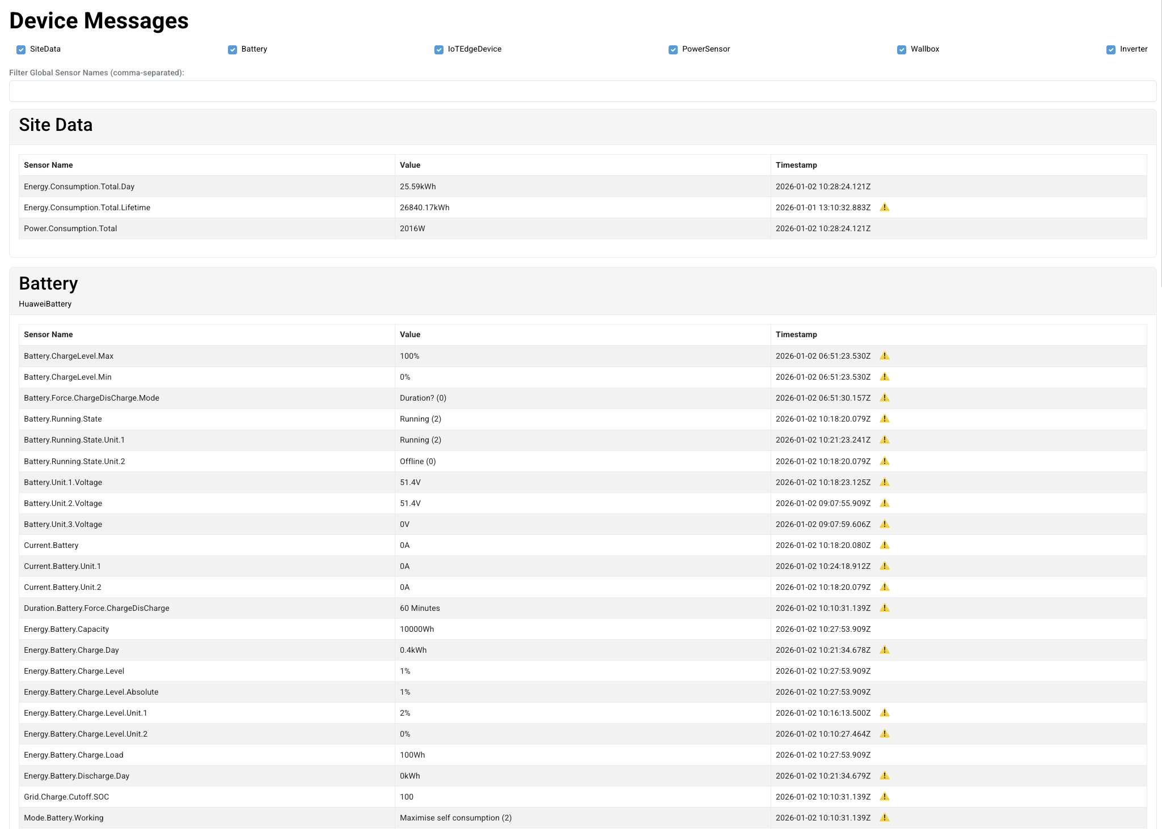Click warning icon for Battery.Unit.3.Voltage

(x=884, y=524)
